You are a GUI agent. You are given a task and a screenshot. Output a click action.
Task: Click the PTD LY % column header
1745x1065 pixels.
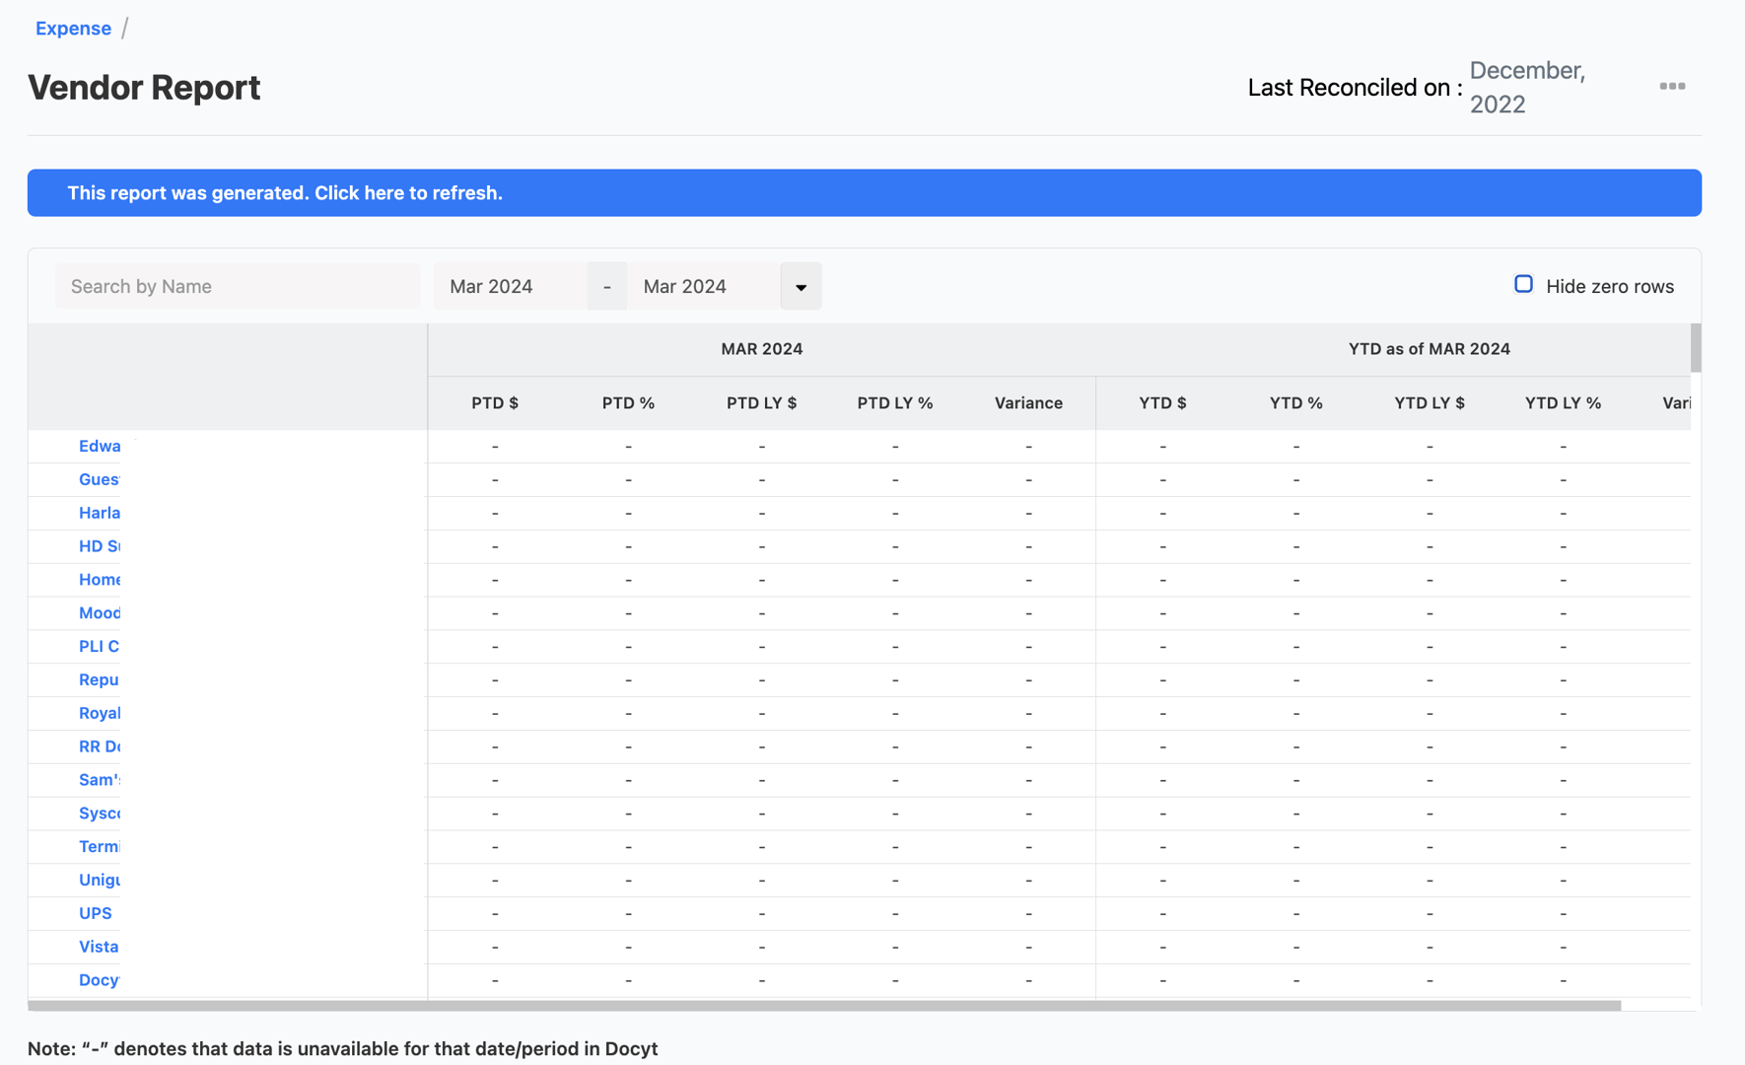point(895,403)
